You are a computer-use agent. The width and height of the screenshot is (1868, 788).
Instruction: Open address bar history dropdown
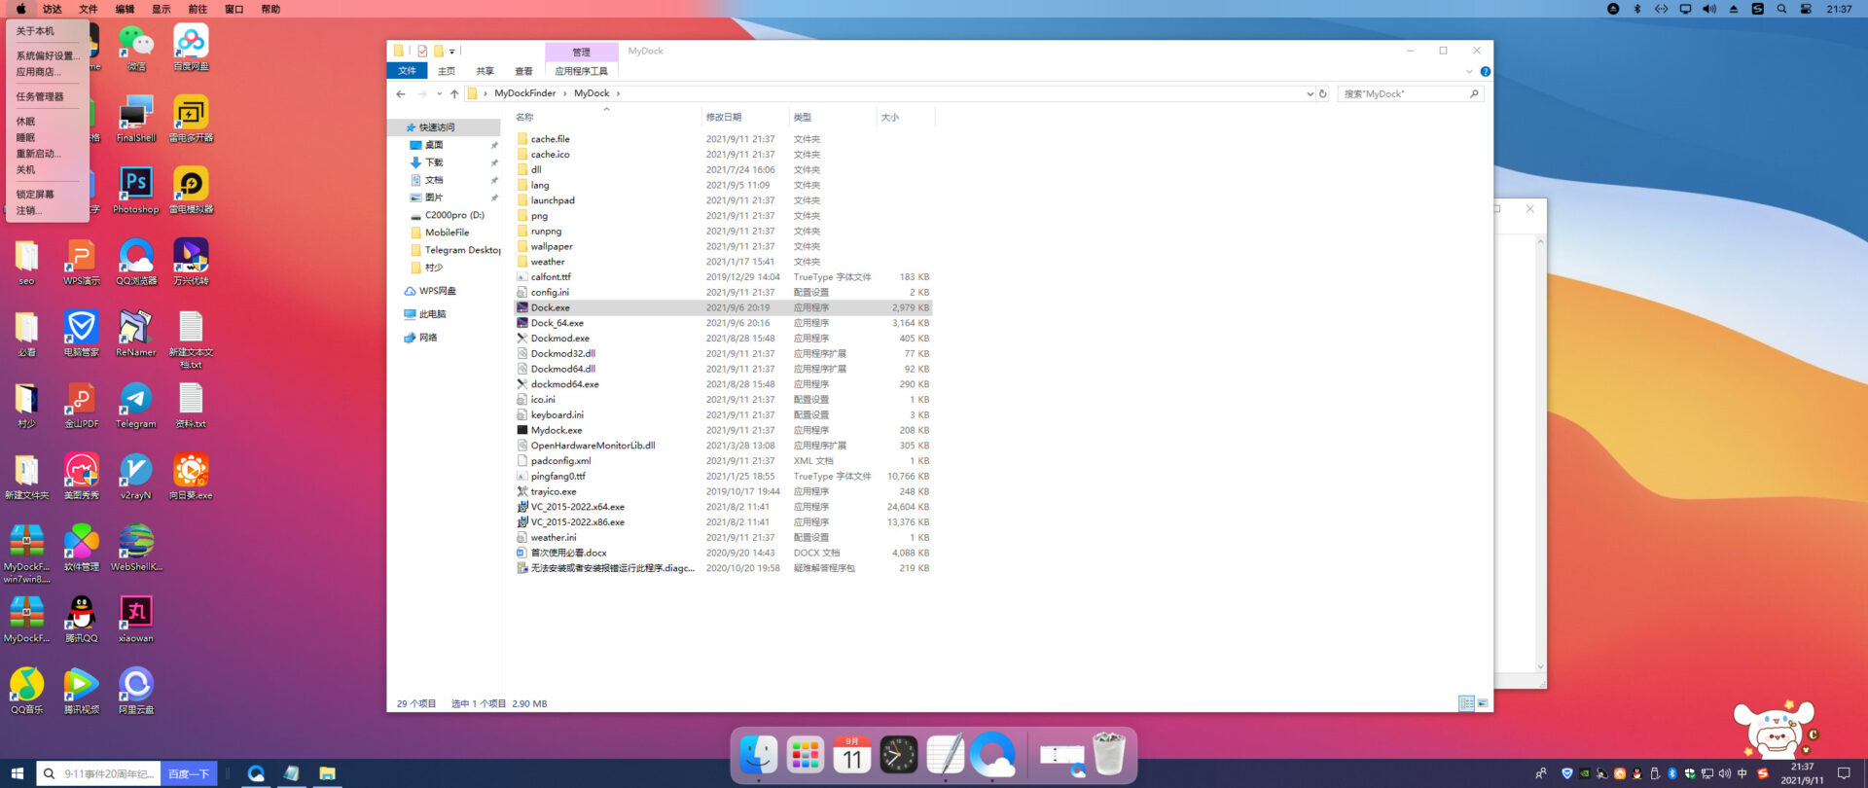click(1310, 93)
